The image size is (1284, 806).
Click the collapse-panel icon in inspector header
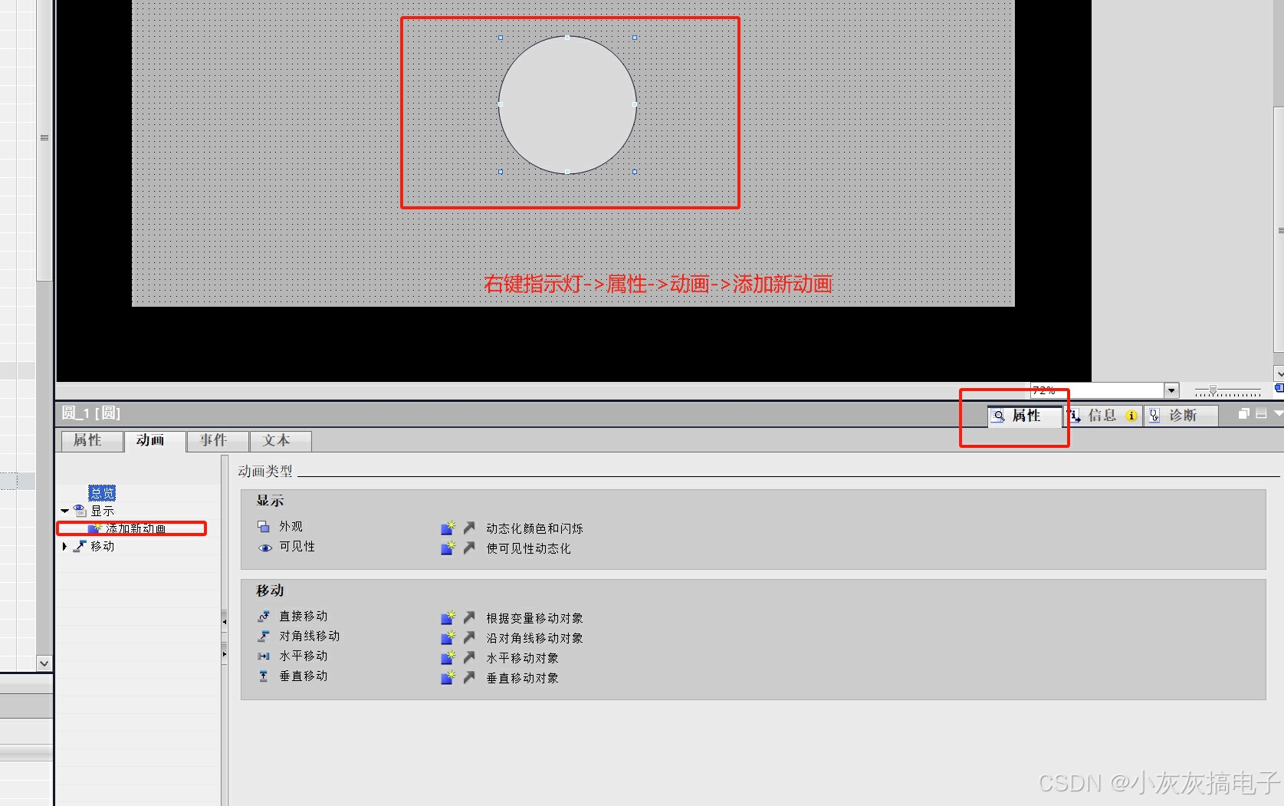click(1261, 413)
